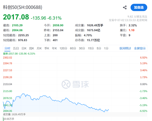The width and height of the screenshot is (152, 121).
Task: Click the 雪球 watermark logo
Action: [x=75, y=84]
